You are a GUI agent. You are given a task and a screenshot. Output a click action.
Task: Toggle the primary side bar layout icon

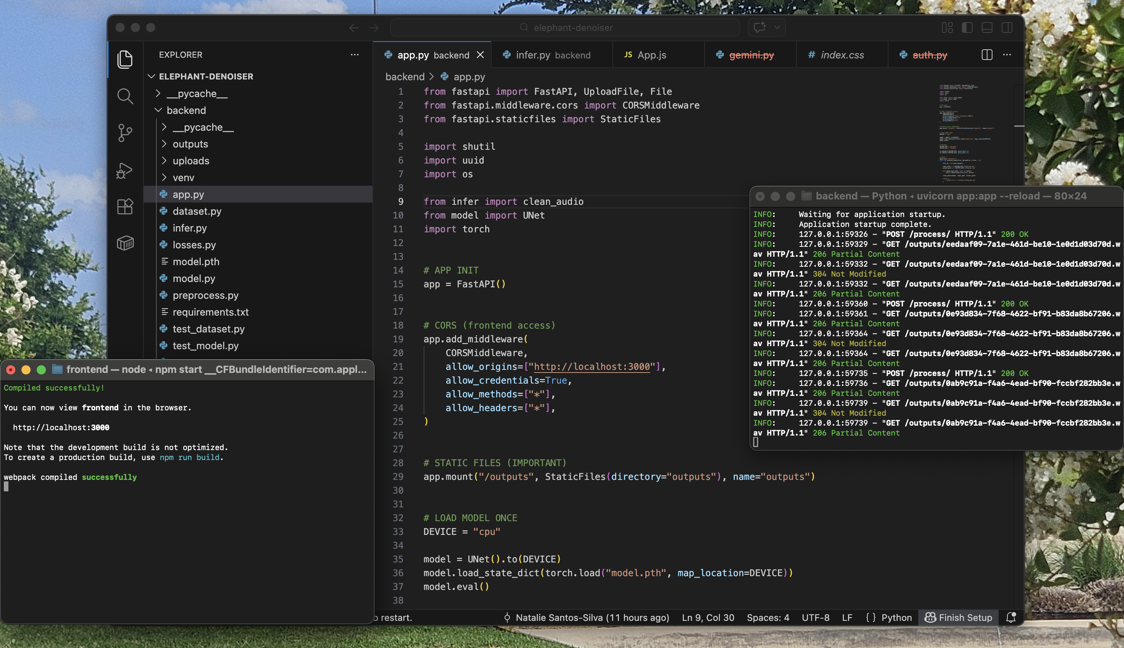click(x=967, y=28)
